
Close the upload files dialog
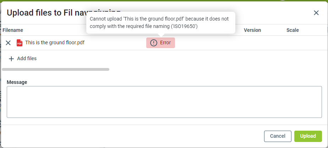[316, 13]
